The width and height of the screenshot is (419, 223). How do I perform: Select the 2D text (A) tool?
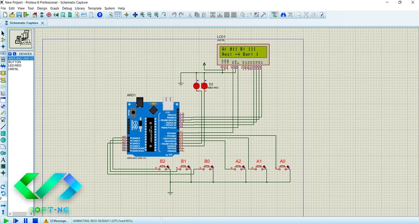point(3,160)
